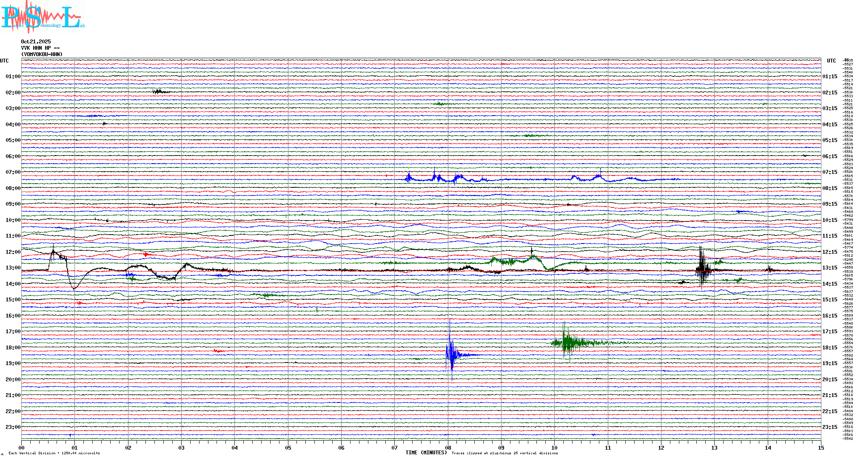Click the PSL seismology lab logo

pyautogui.click(x=43, y=17)
